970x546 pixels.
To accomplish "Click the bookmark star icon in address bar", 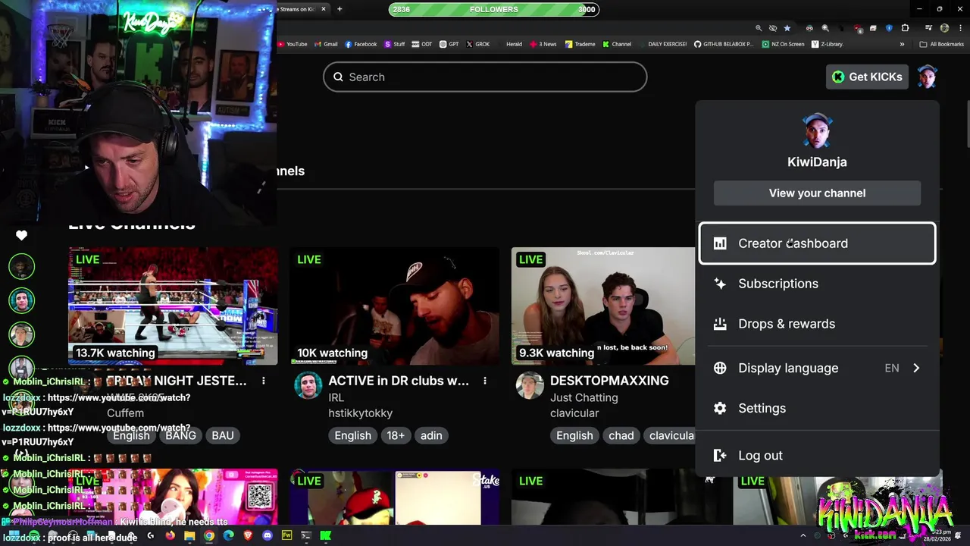I will [787, 28].
